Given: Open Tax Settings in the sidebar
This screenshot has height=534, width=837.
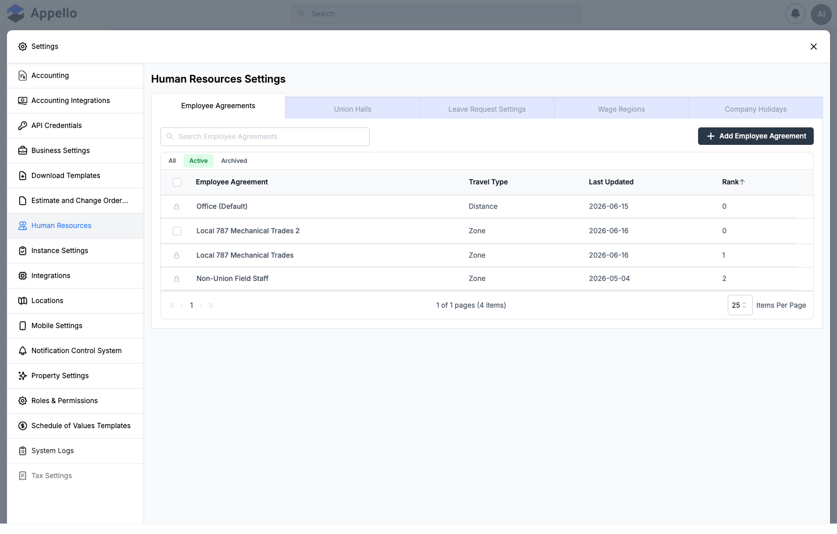Looking at the screenshot, I should (76, 476).
